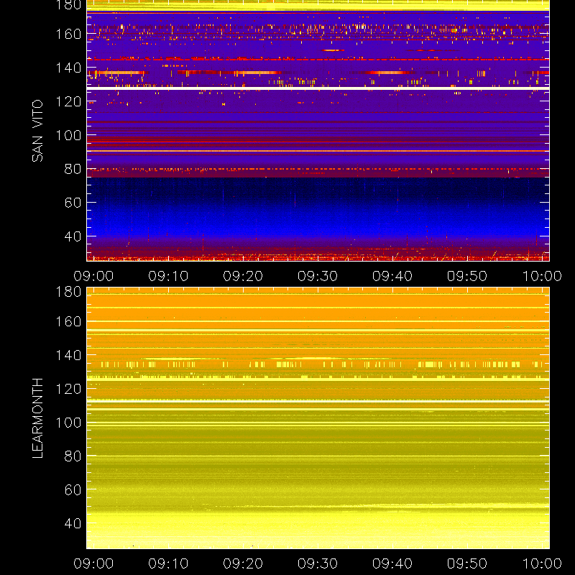Screen dimensions: 575x575
Task: Select the 40 frequency tick on San Vito plot
Action: tap(73, 236)
